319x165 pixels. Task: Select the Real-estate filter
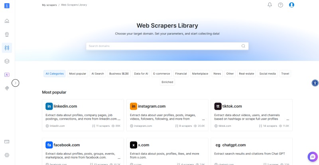(x=246, y=74)
